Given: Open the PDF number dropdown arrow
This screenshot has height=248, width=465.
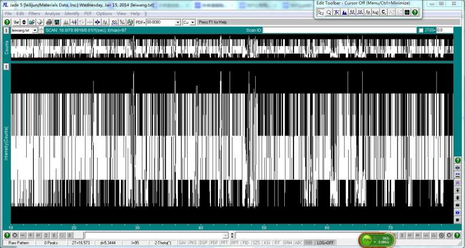Looking at the screenshot, I should pos(178,23).
